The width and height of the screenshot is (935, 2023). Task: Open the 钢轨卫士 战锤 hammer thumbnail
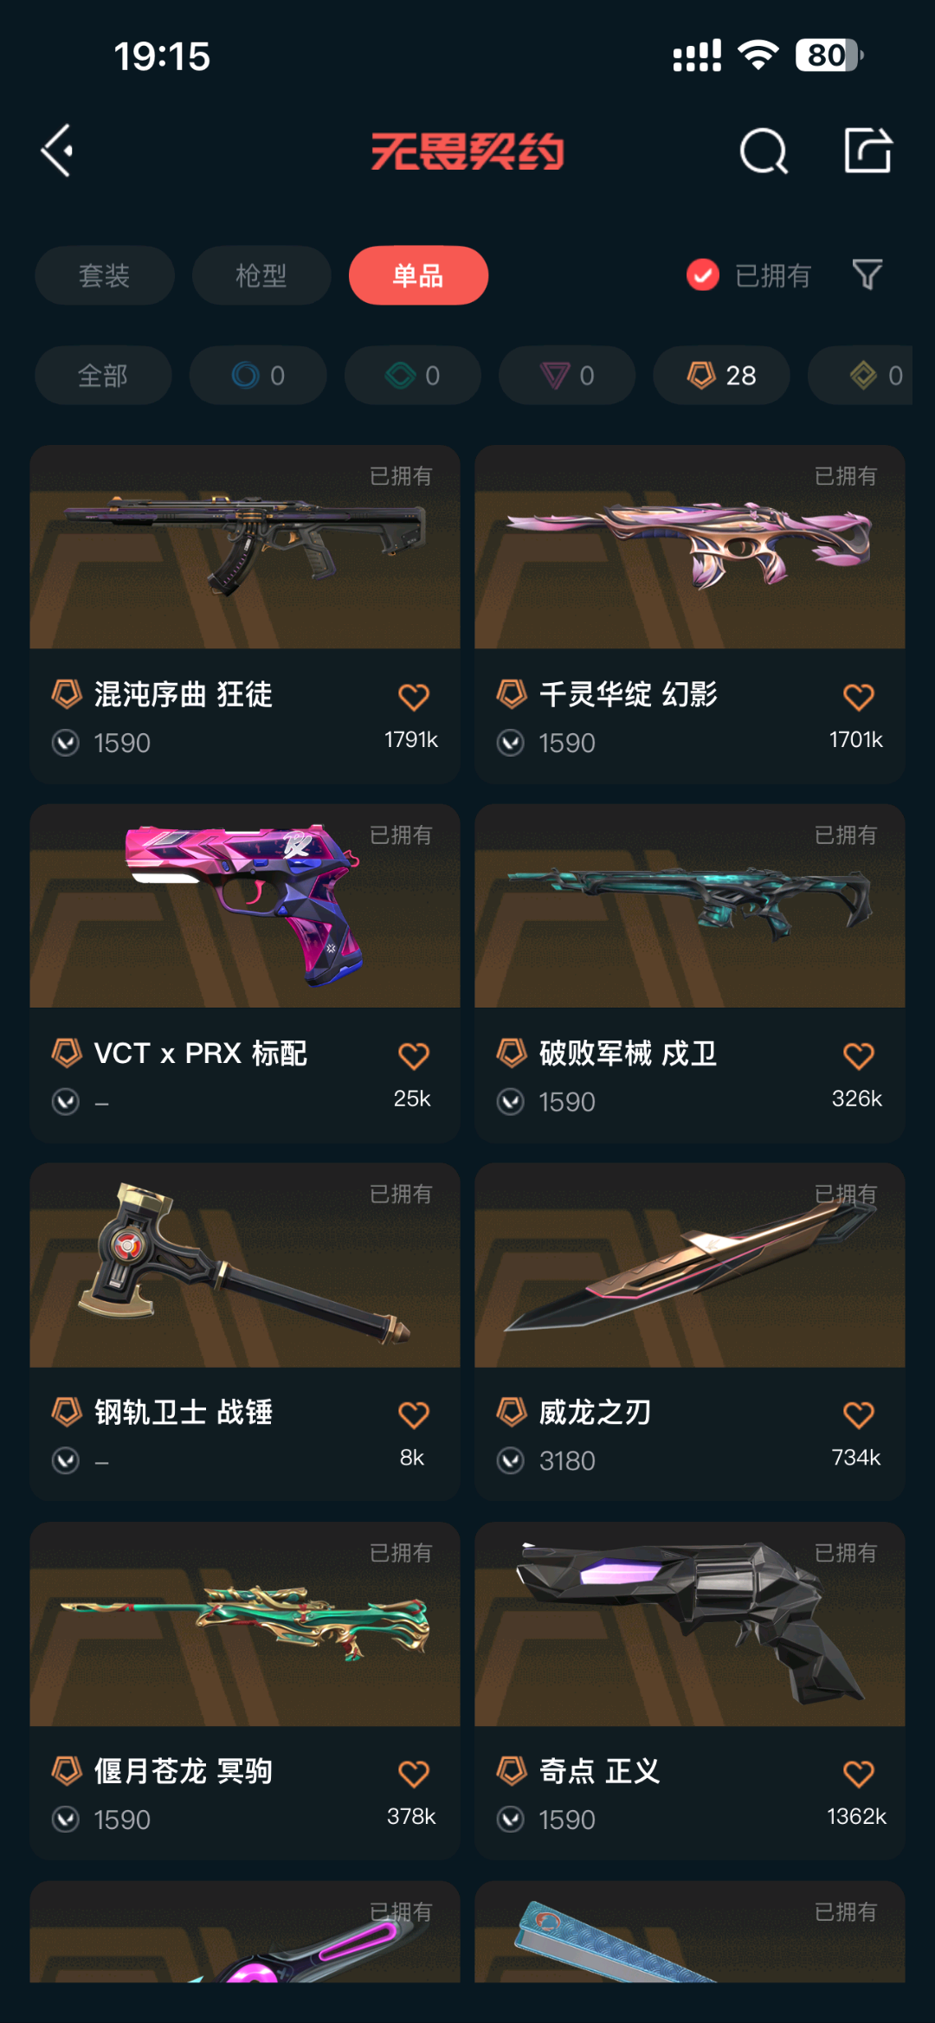point(245,1266)
